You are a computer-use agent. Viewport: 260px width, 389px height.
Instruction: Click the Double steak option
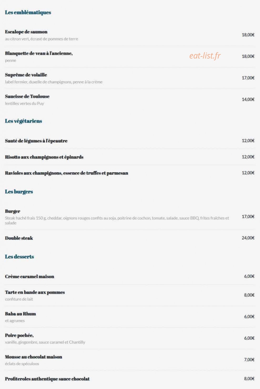click(19, 238)
